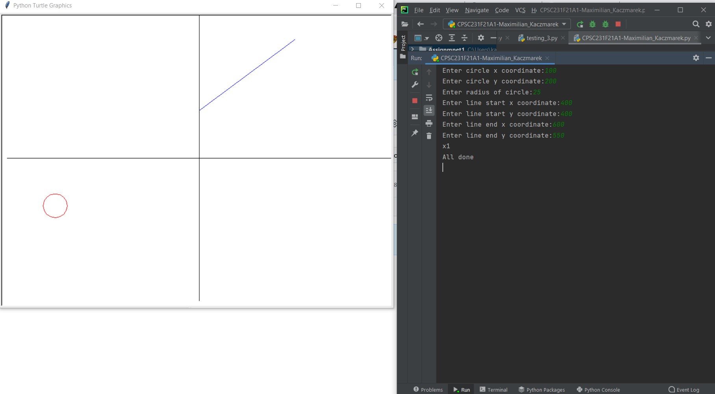The width and height of the screenshot is (715, 394).
Task: Click the blue line in Turtle Graphics
Action: point(247,75)
